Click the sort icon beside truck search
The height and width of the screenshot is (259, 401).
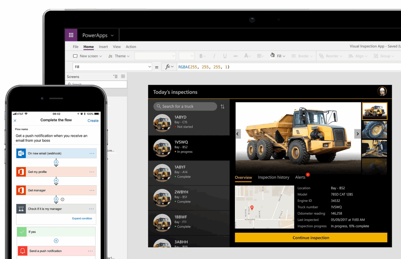tap(222, 106)
